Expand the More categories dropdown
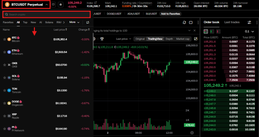Viewport: 259px width, 137px height. click(74, 22)
